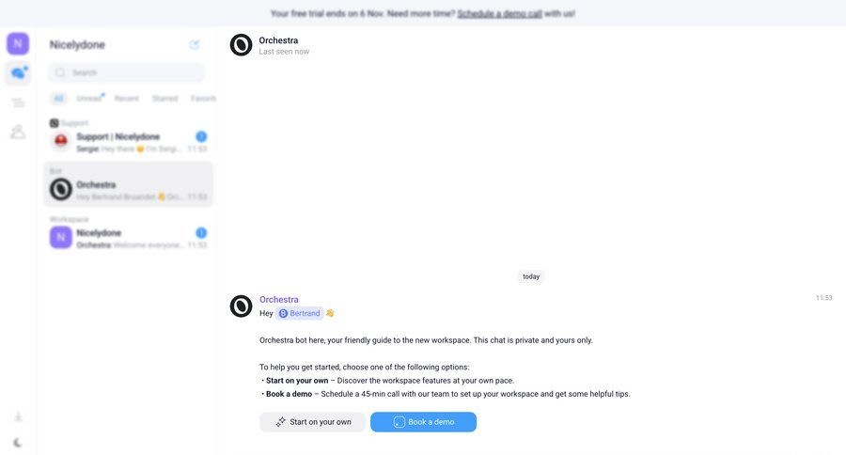Switch to the Unread filter tab

(x=89, y=98)
